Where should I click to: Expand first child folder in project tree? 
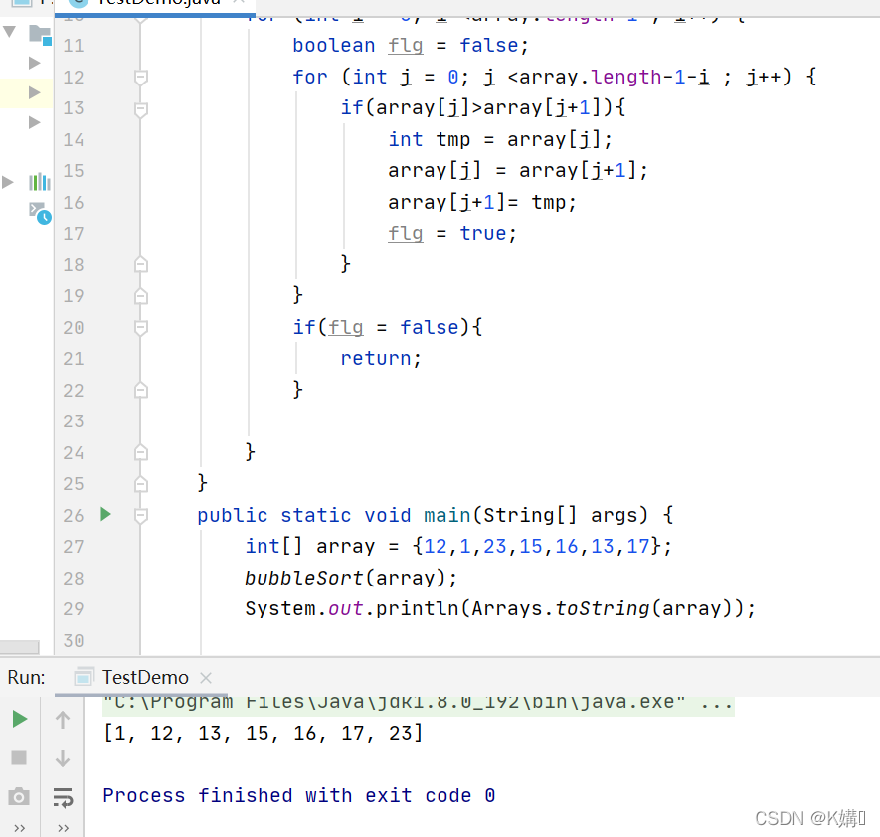click(x=34, y=63)
